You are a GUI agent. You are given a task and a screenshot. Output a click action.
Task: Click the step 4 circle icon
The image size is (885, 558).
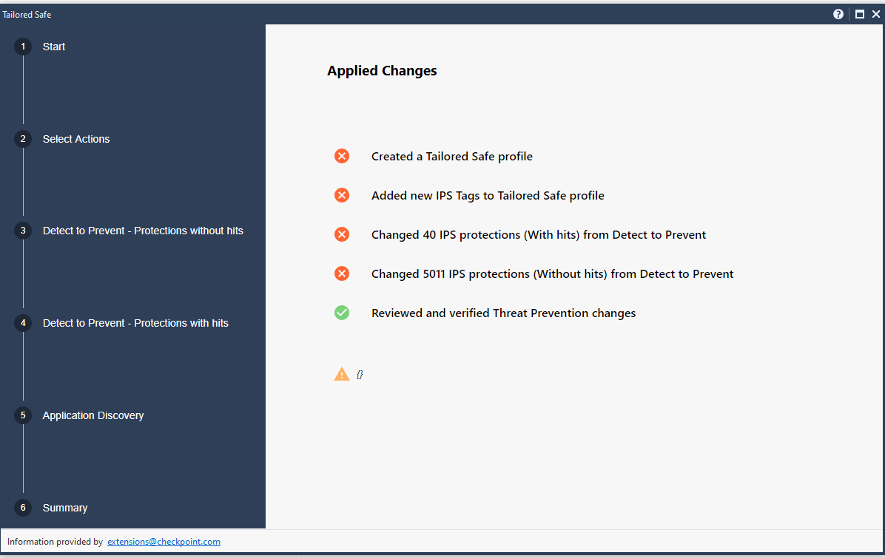point(23,323)
